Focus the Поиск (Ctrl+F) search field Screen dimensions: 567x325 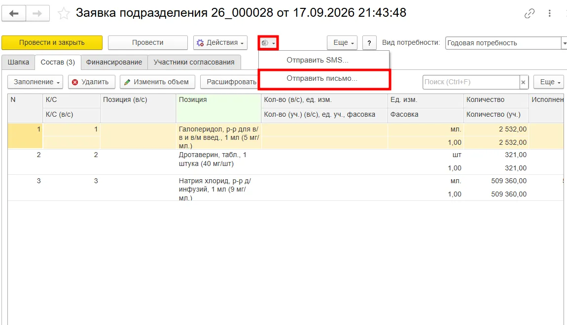[471, 82]
